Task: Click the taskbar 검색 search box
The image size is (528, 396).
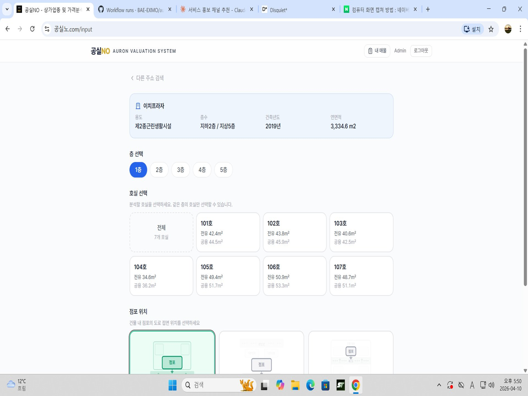Action: [219, 385]
